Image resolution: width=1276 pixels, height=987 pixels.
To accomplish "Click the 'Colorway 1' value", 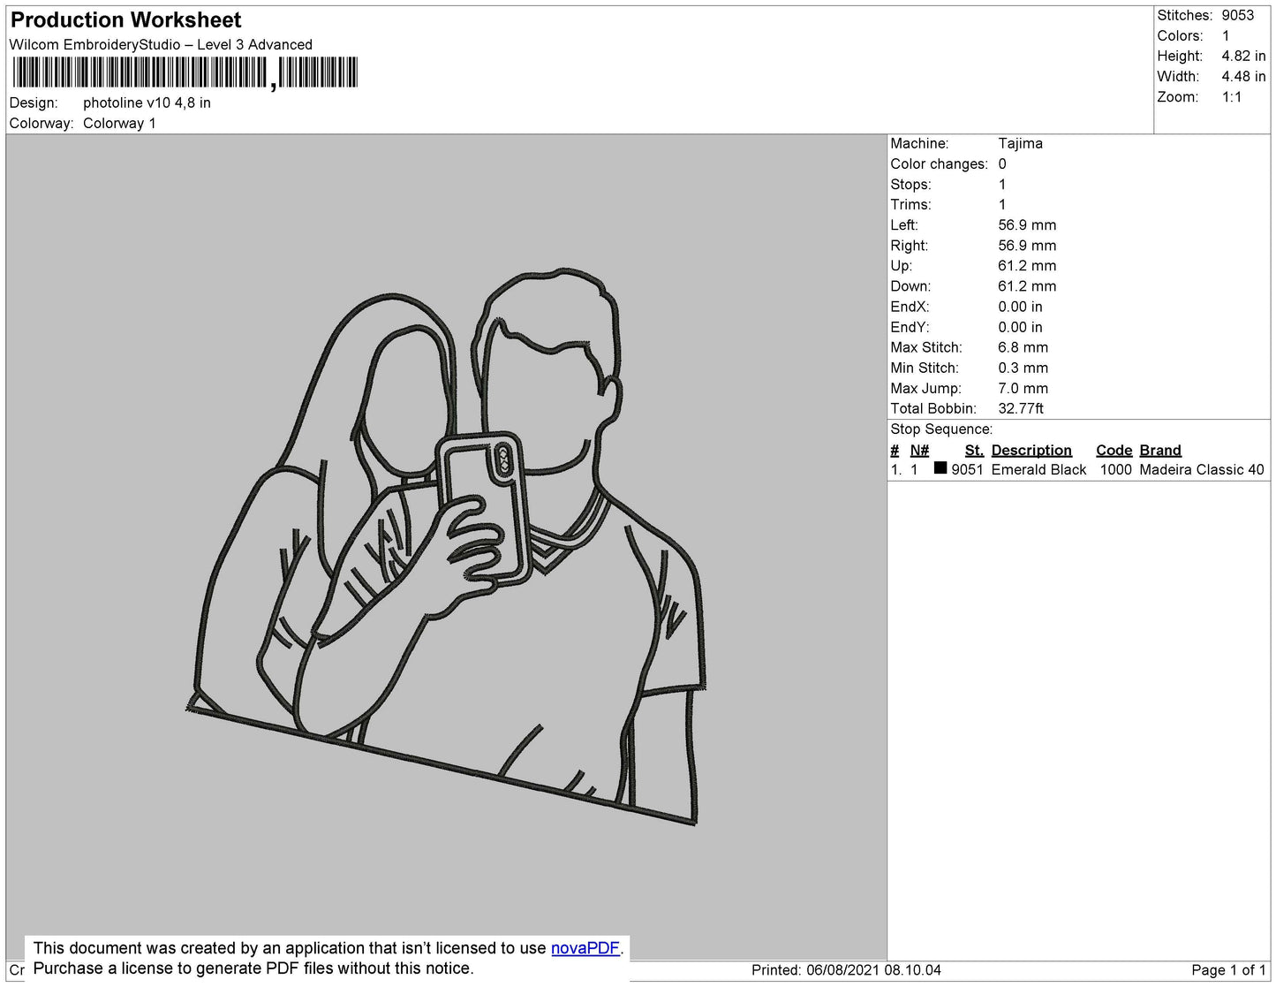I will pyautogui.click(x=119, y=123).
